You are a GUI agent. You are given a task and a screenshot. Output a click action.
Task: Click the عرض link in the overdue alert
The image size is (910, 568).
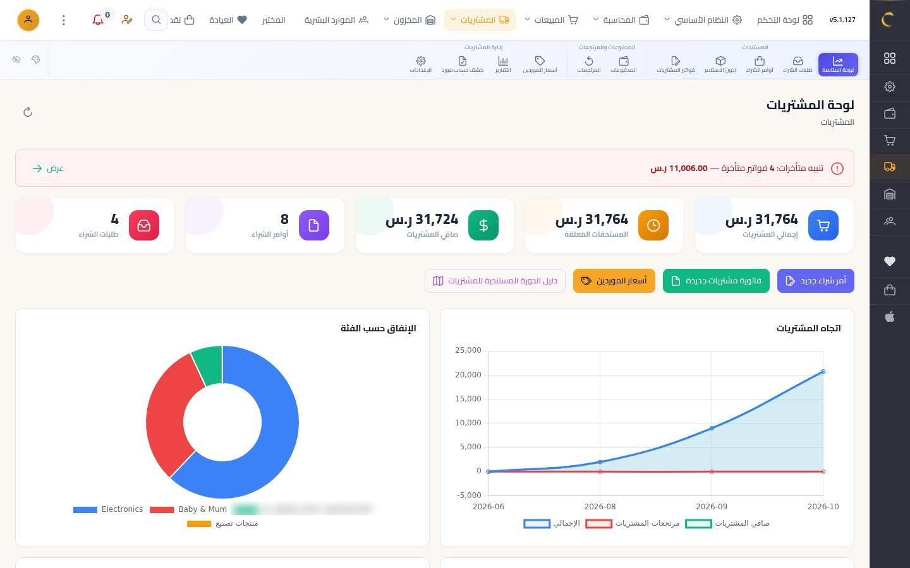point(48,169)
